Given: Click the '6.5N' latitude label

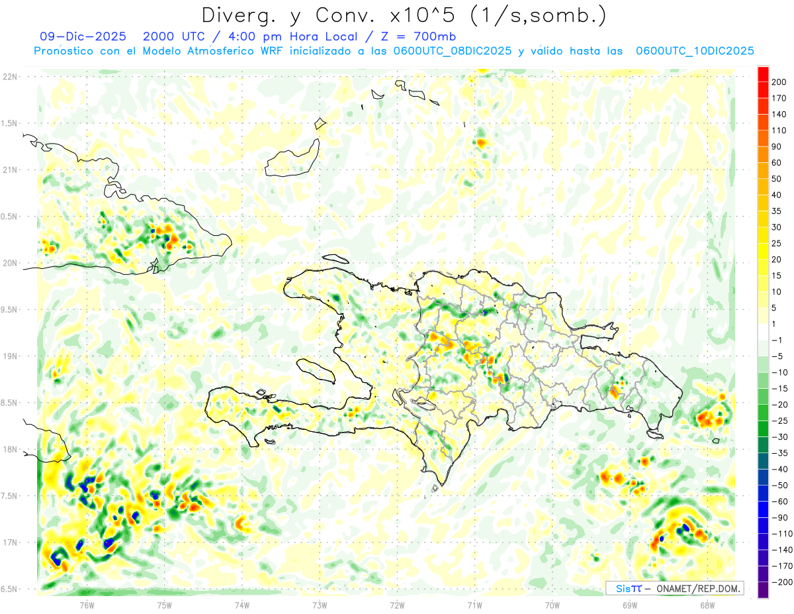Looking at the screenshot, I should coord(9,589).
